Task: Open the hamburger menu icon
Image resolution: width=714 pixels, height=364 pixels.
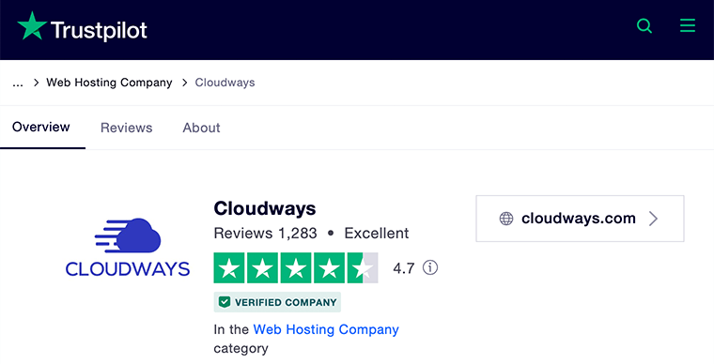Action: pyautogui.click(x=688, y=25)
